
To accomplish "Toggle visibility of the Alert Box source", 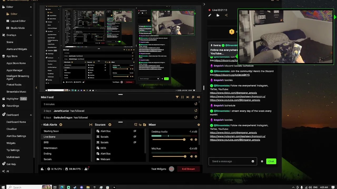I will click(x=135, y=131).
